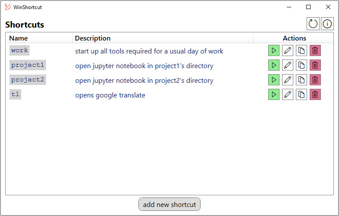Edit the project2 shortcut
The width and height of the screenshot is (339, 216).
pyautogui.click(x=288, y=80)
